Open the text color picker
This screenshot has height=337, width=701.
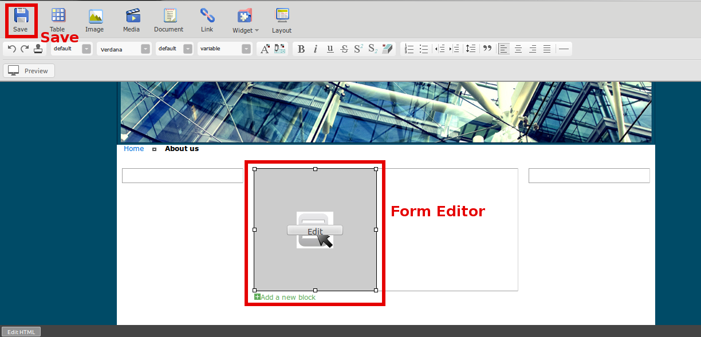tap(265, 49)
